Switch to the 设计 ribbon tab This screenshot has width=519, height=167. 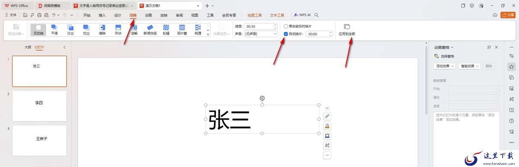118,15
